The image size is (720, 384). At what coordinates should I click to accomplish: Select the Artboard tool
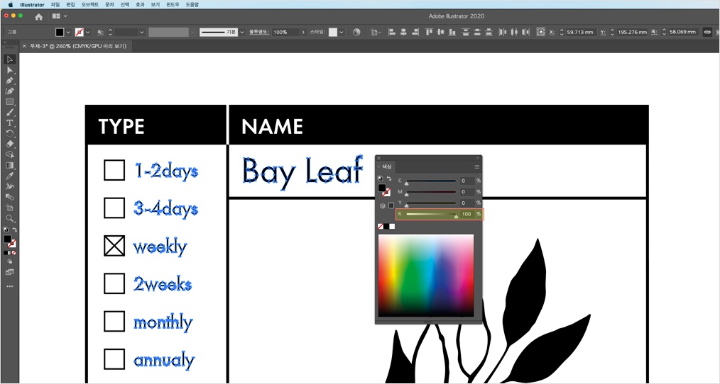coord(9,208)
